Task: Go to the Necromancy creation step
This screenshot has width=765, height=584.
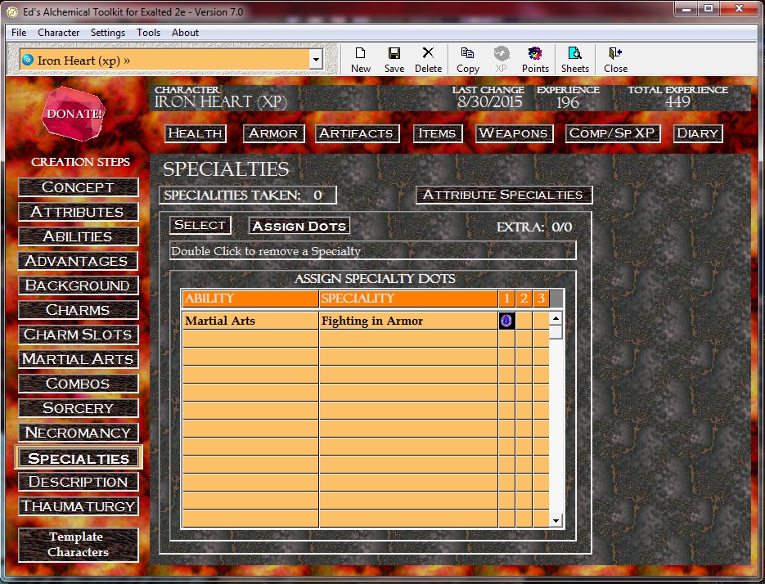Action: click(x=78, y=432)
